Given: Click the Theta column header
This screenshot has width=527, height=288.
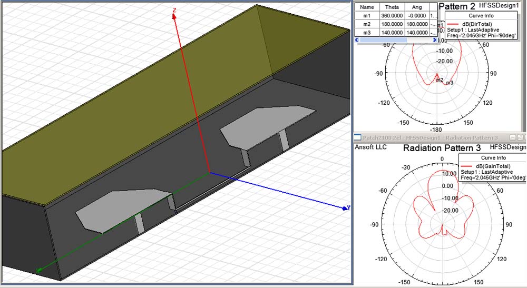Looking at the screenshot, I should [x=392, y=7].
